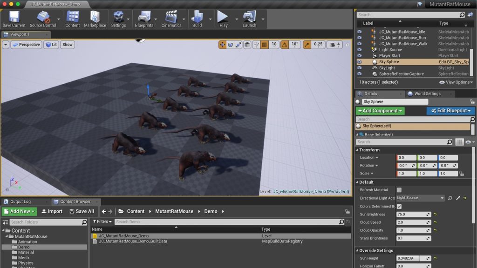Open camera speed setting in viewport

coord(334,45)
